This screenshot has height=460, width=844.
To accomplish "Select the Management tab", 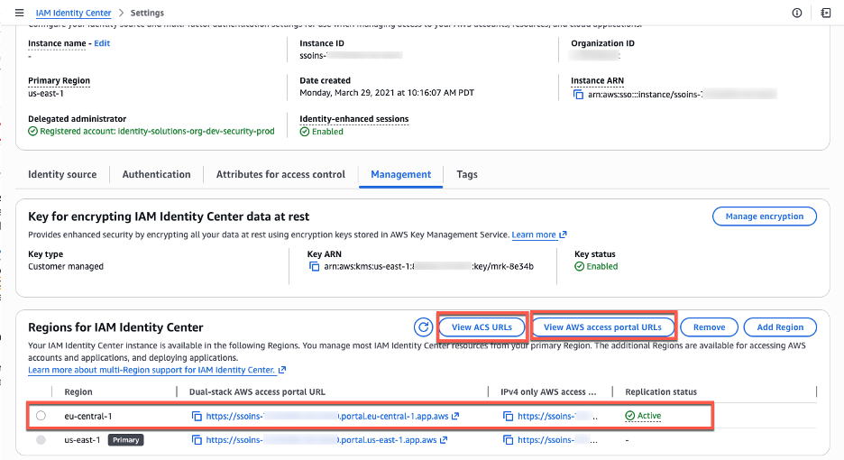I will [400, 174].
